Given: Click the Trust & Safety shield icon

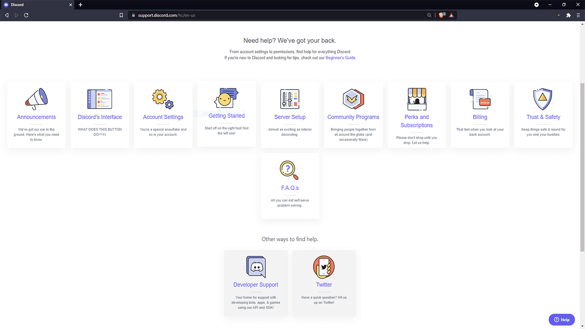Looking at the screenshot, I should (543, 99).
